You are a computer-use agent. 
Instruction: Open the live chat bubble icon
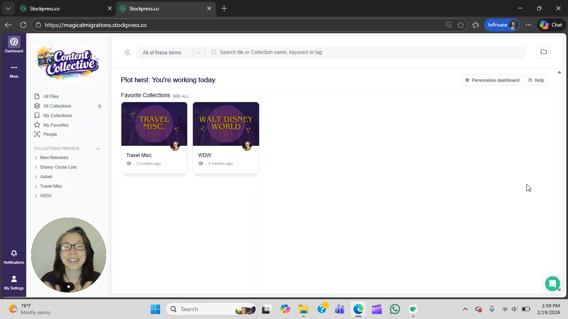point(552,284)
